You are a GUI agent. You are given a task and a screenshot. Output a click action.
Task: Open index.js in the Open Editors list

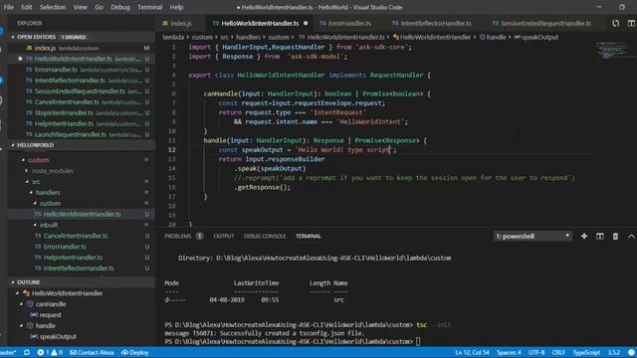82,48
